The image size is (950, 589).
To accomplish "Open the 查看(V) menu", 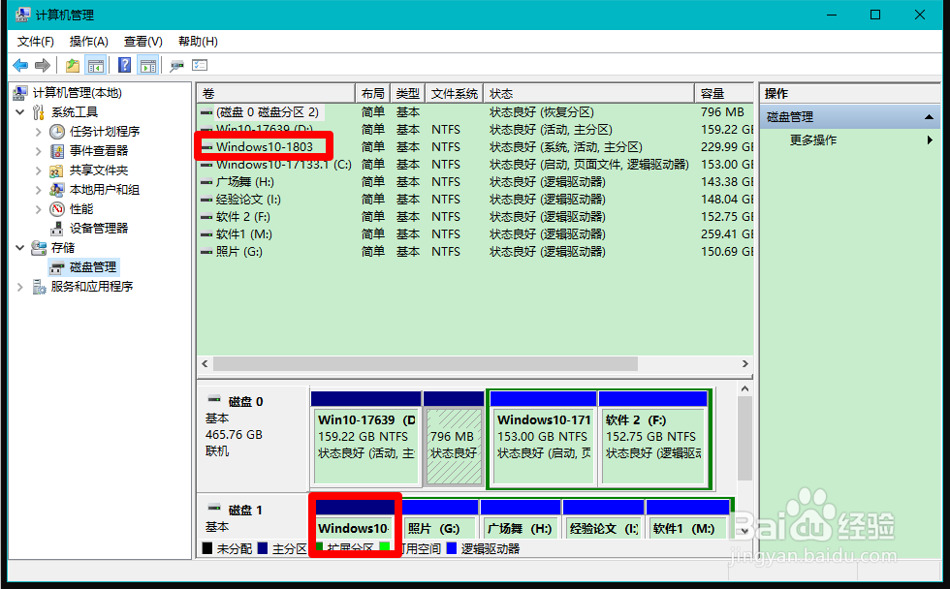I will (143, 41).
